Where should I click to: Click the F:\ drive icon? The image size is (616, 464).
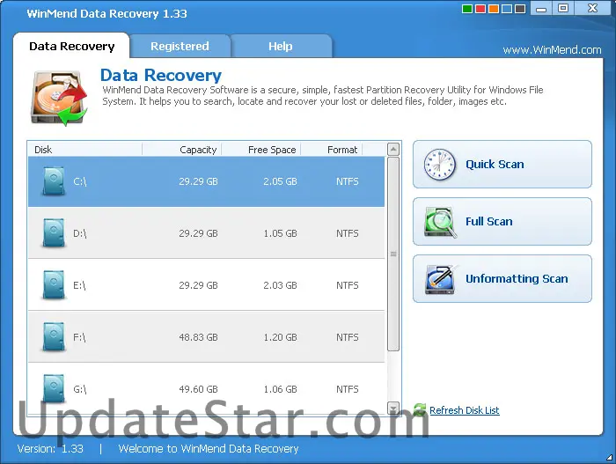click(x=54, y=337)
